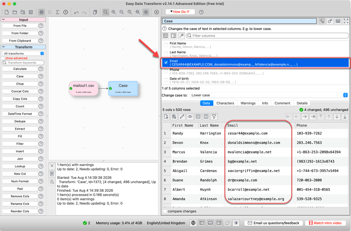351x231 pixels.
Task: Open the Change case to dropdown
Action: click(x=269, y=95)
